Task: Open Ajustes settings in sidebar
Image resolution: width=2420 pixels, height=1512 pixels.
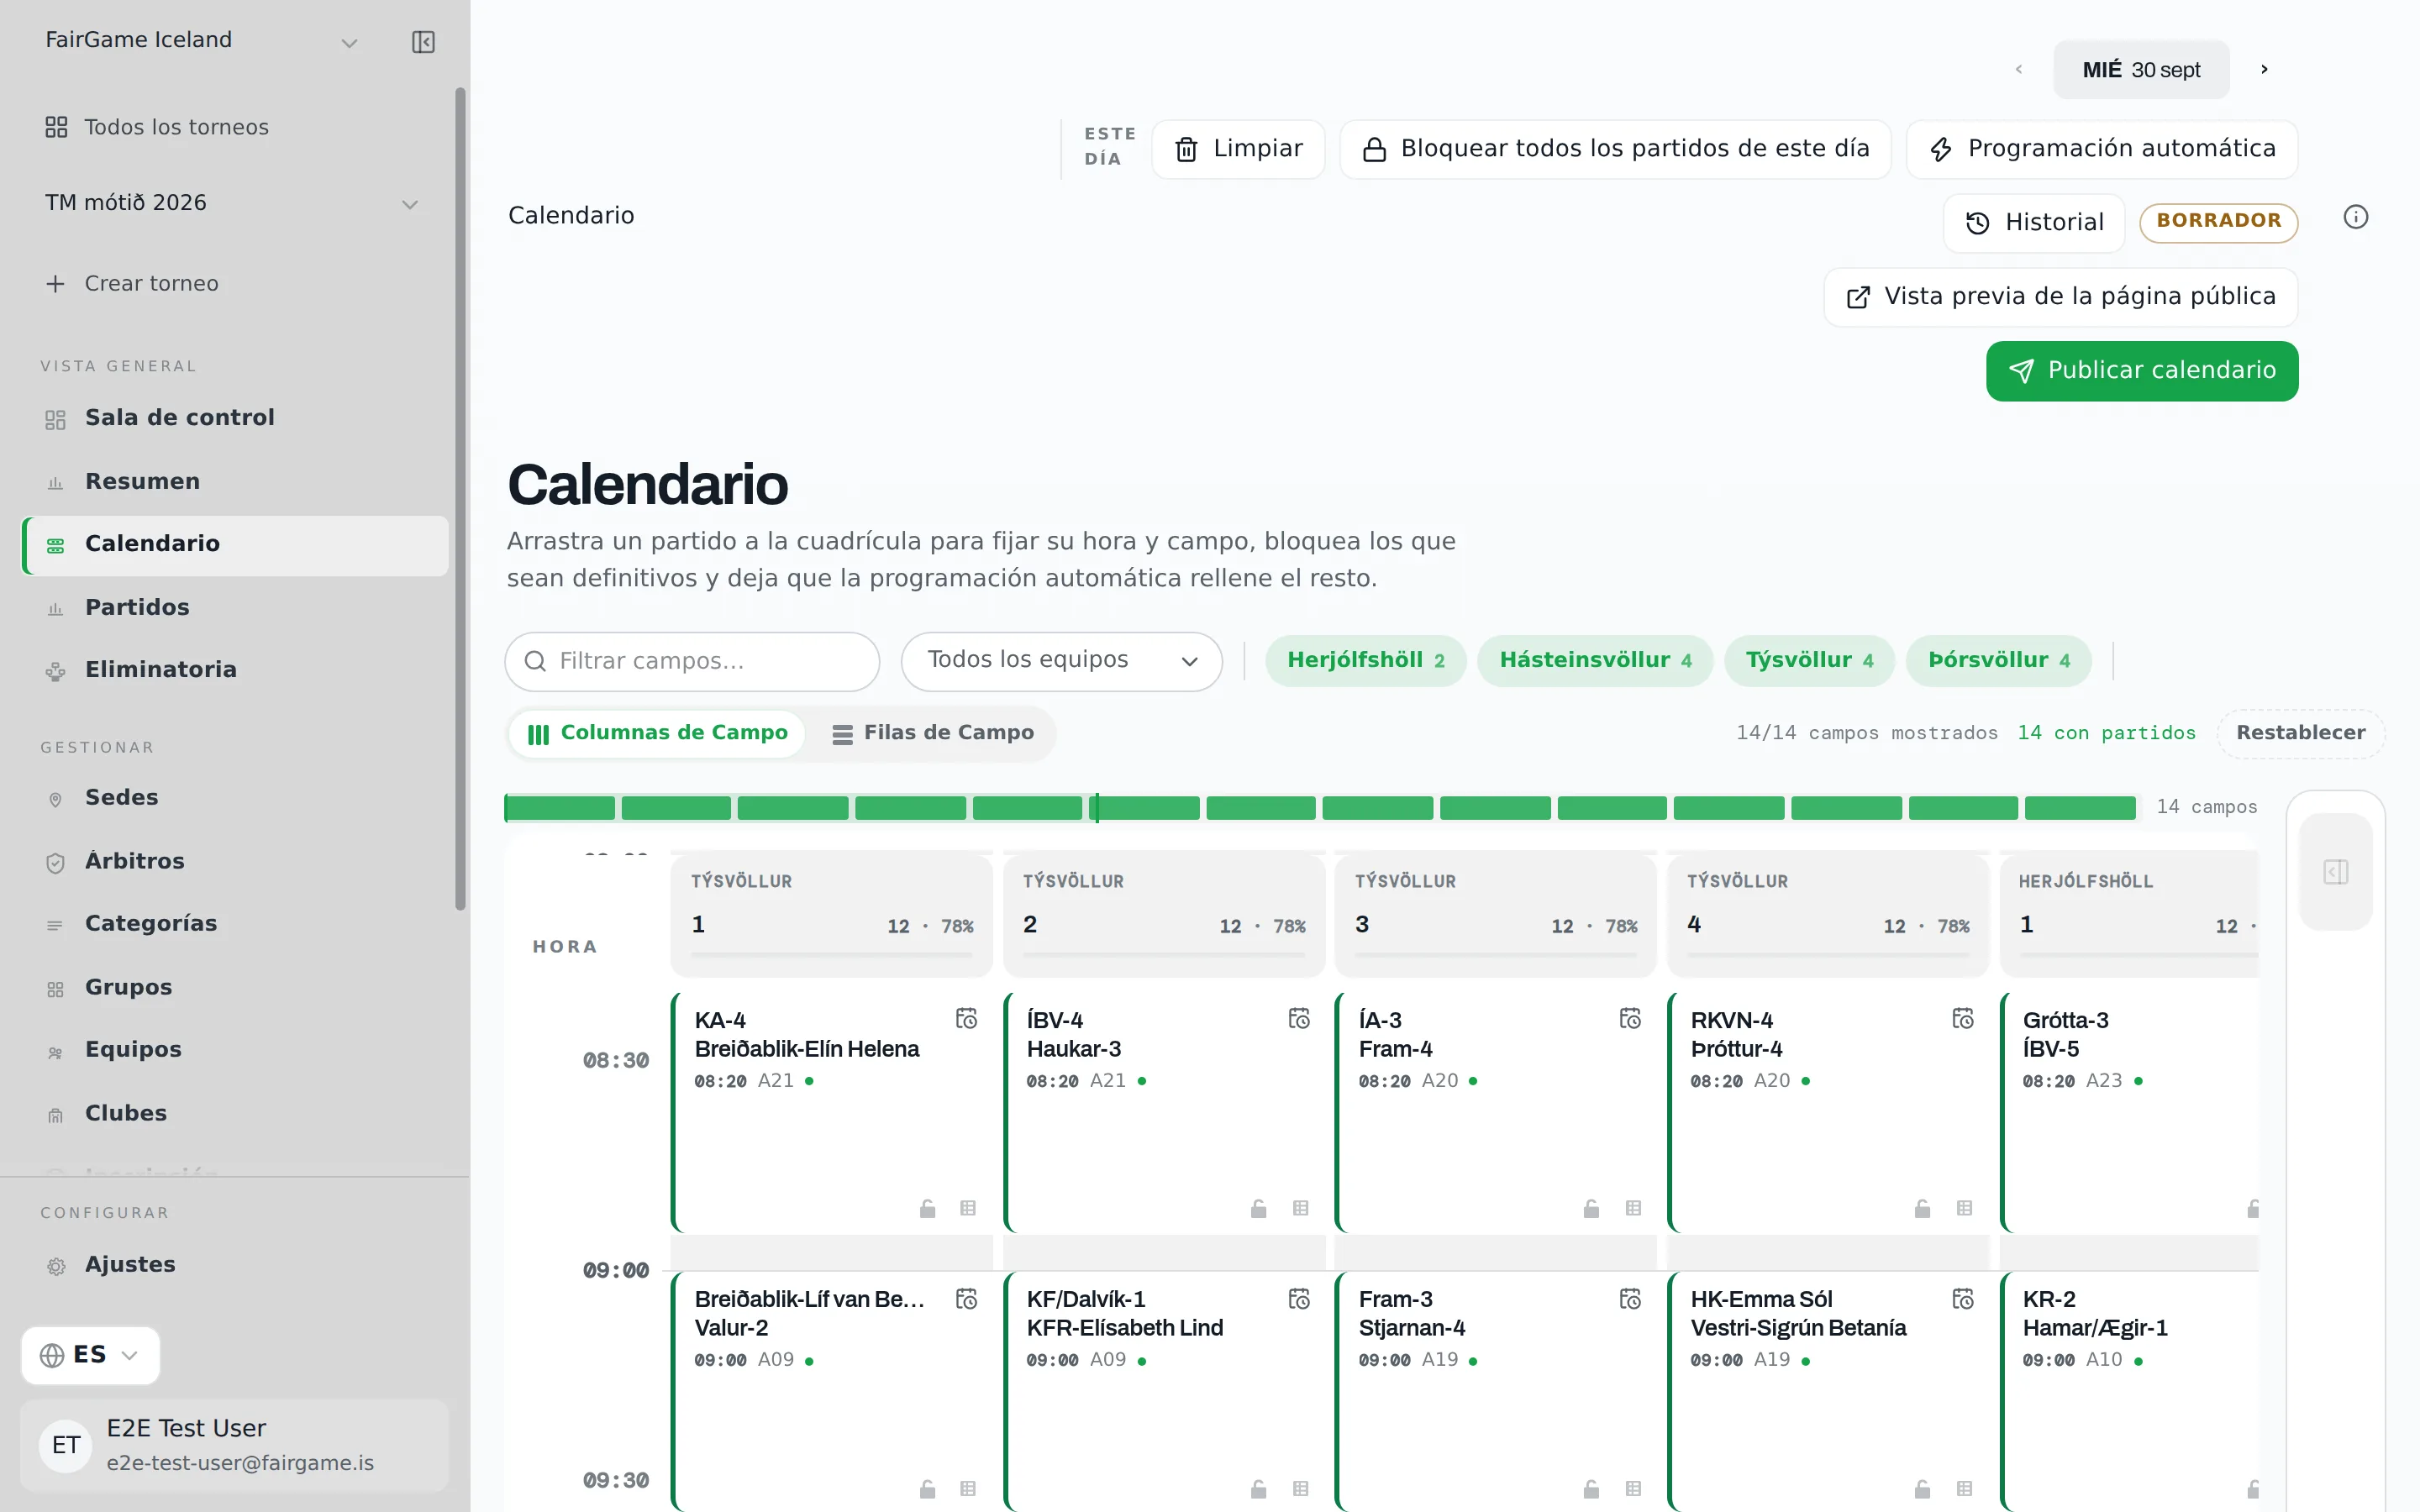Action: coord(235,1265)
